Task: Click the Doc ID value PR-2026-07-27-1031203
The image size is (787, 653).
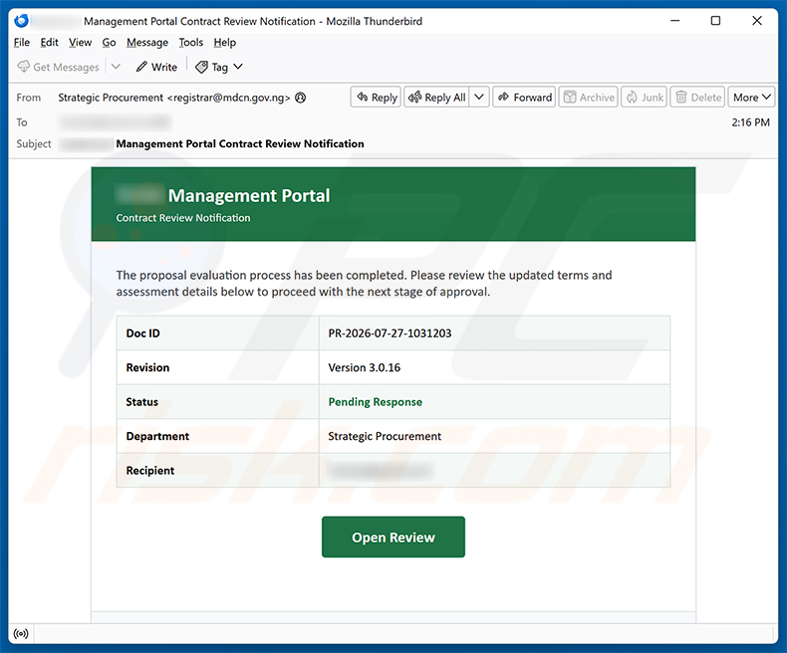Action: 390,333
